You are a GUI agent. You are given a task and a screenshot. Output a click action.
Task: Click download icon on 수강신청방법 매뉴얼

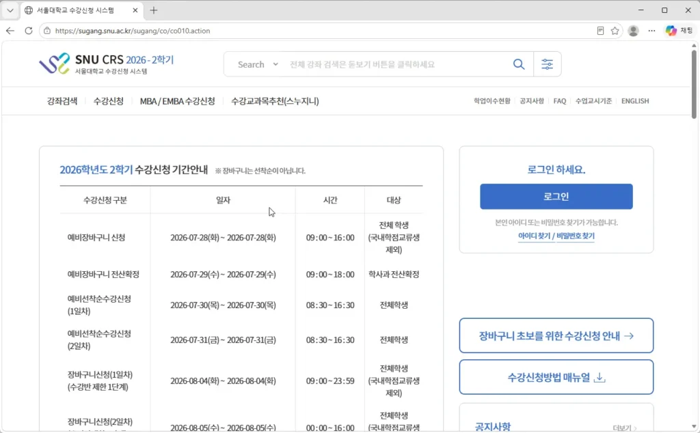(x=600, y=378)
